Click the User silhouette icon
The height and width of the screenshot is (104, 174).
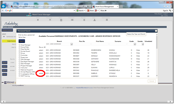[95, 20]
